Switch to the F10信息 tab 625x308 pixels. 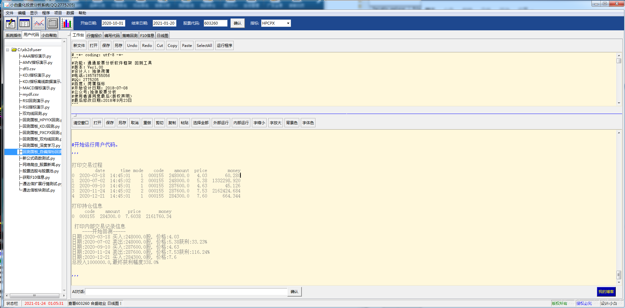(147, 36)
